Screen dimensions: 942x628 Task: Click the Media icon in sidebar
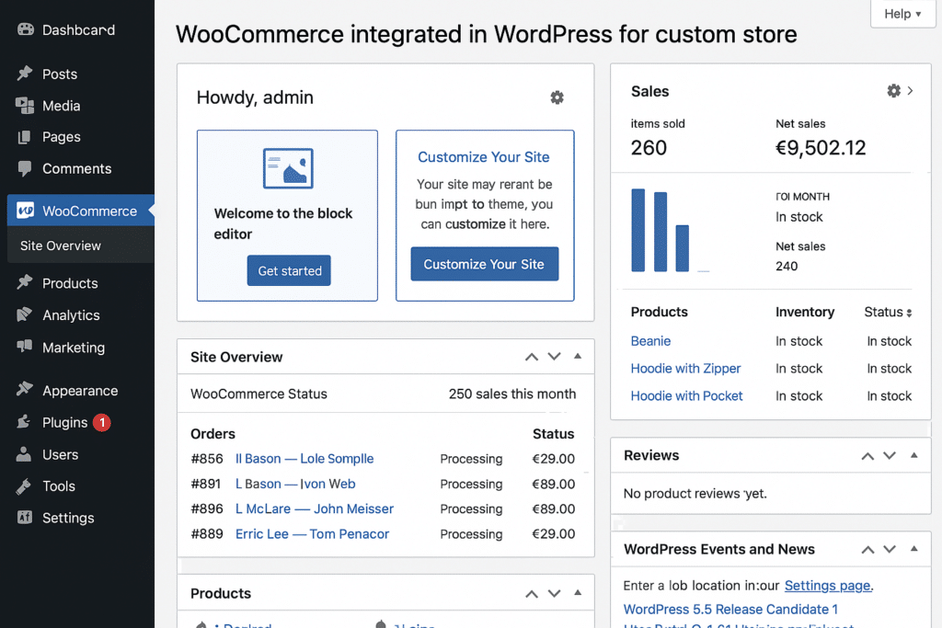(25, 106)
